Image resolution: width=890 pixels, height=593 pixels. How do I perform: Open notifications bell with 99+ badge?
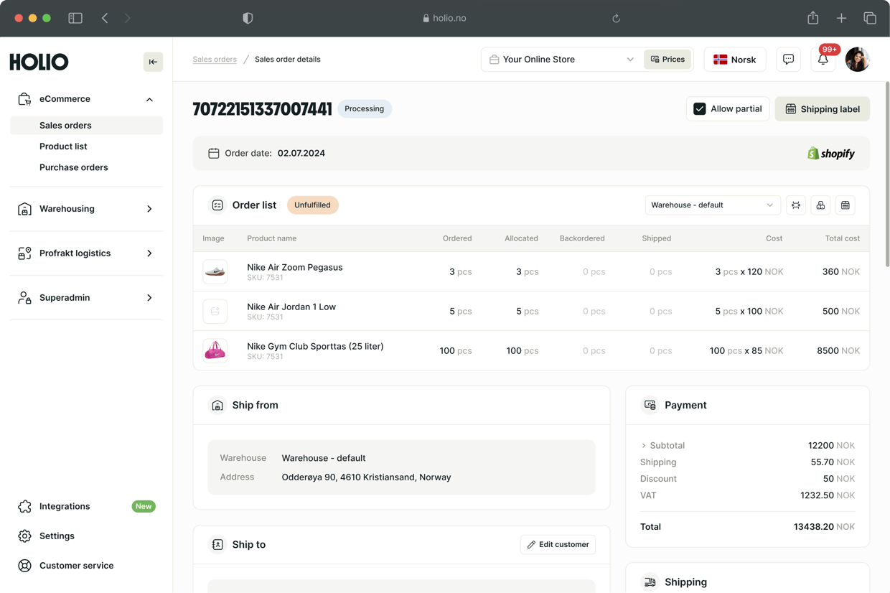pyautogui.click(x=823, y=60)
